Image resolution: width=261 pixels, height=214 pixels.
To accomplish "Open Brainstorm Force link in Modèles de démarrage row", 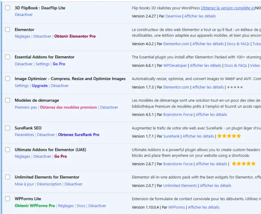I will (178, 115).
